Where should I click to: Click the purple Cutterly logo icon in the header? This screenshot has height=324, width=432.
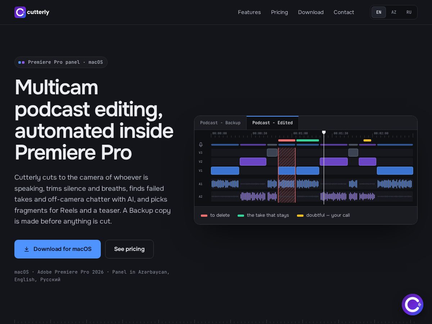pos(20,12)
